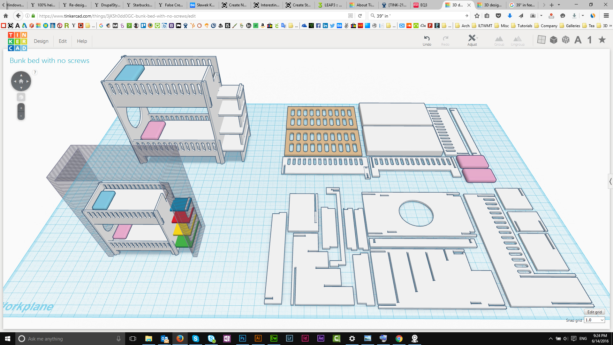Image resolution: width=613 pixels, height=345 pixels.
Task: Open Photoshop from the taskbar
Action: (x=242, y=339)
